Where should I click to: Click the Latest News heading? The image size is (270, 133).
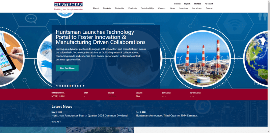pyautogui.click(x=62, y=106)
